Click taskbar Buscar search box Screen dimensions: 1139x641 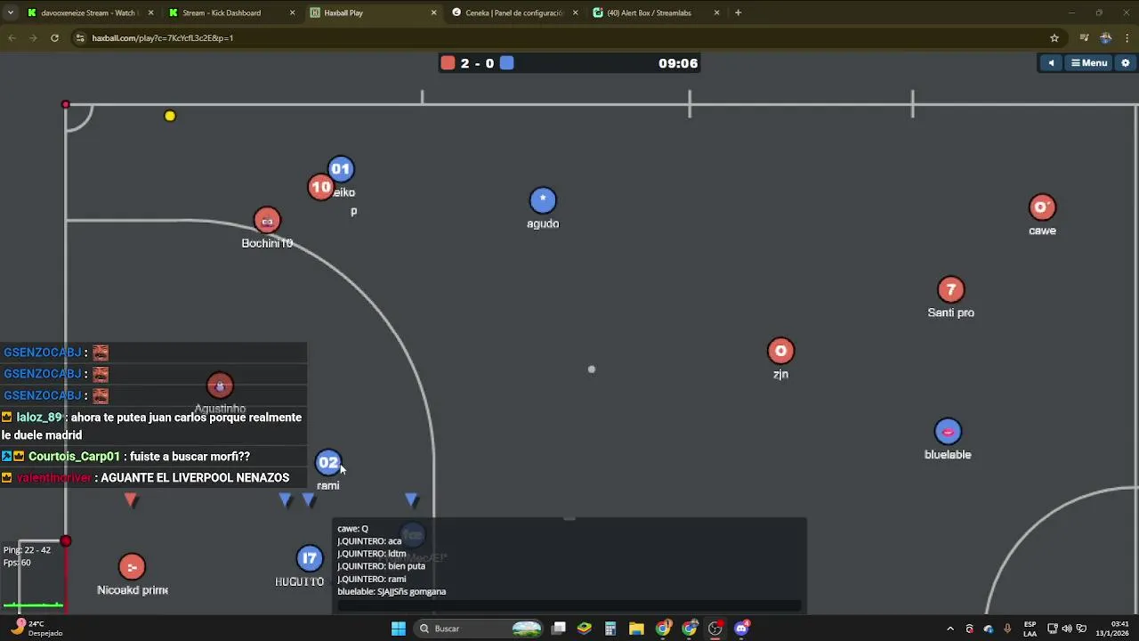tap(481, 629)
